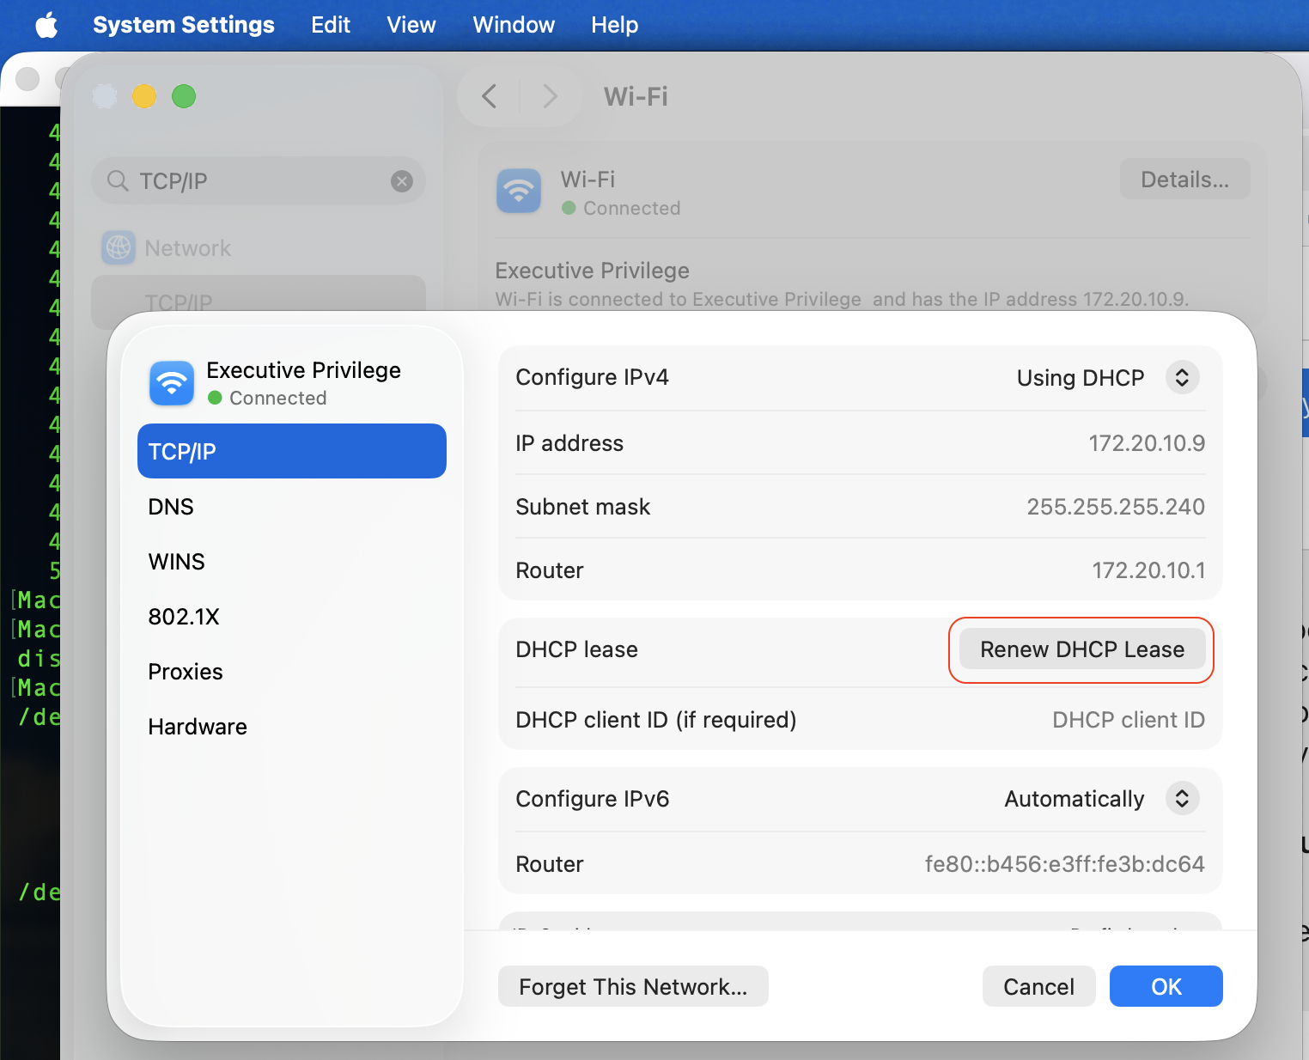Click into the DHCP client ID field

tap(1128, 720)
